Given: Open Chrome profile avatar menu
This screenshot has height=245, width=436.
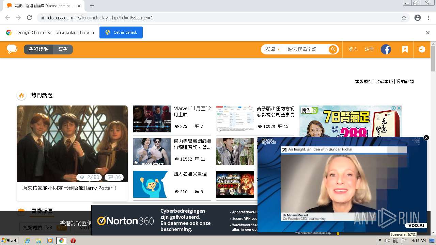Looking at the screenshot, I should [x=418, y=18].
